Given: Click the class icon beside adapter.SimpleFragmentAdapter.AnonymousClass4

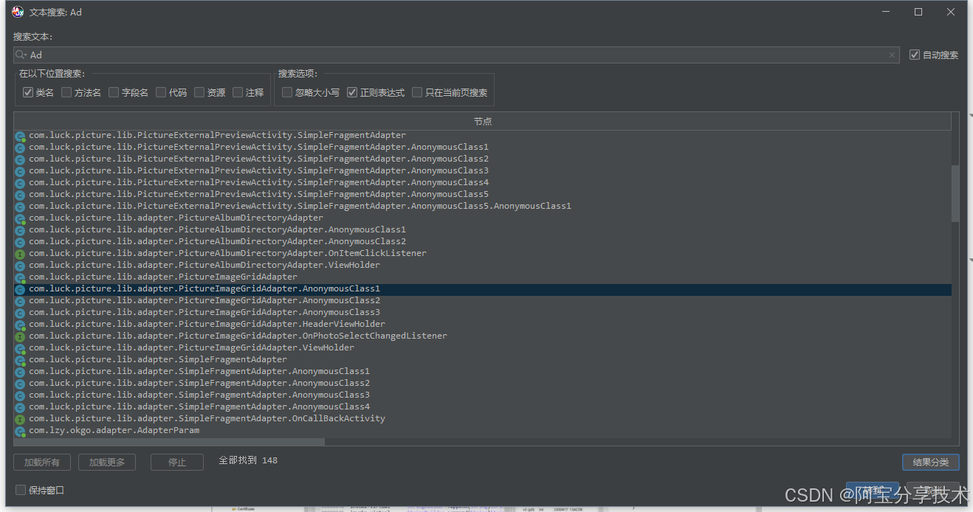Looking at the screenshot, I should 21,407.
